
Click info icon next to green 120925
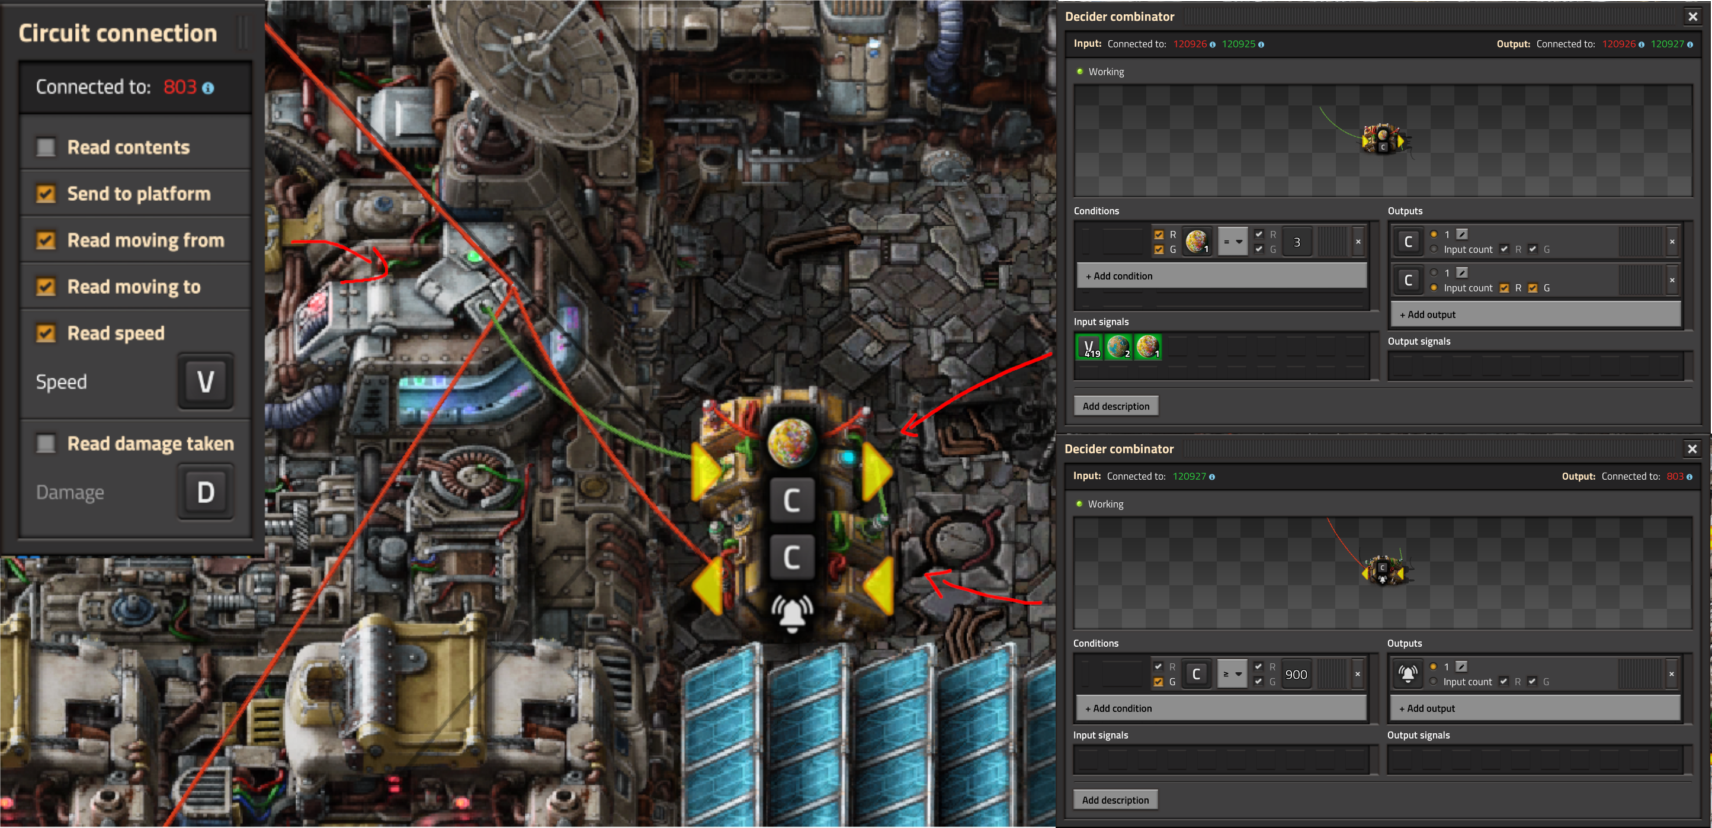tap(1261, 44)
